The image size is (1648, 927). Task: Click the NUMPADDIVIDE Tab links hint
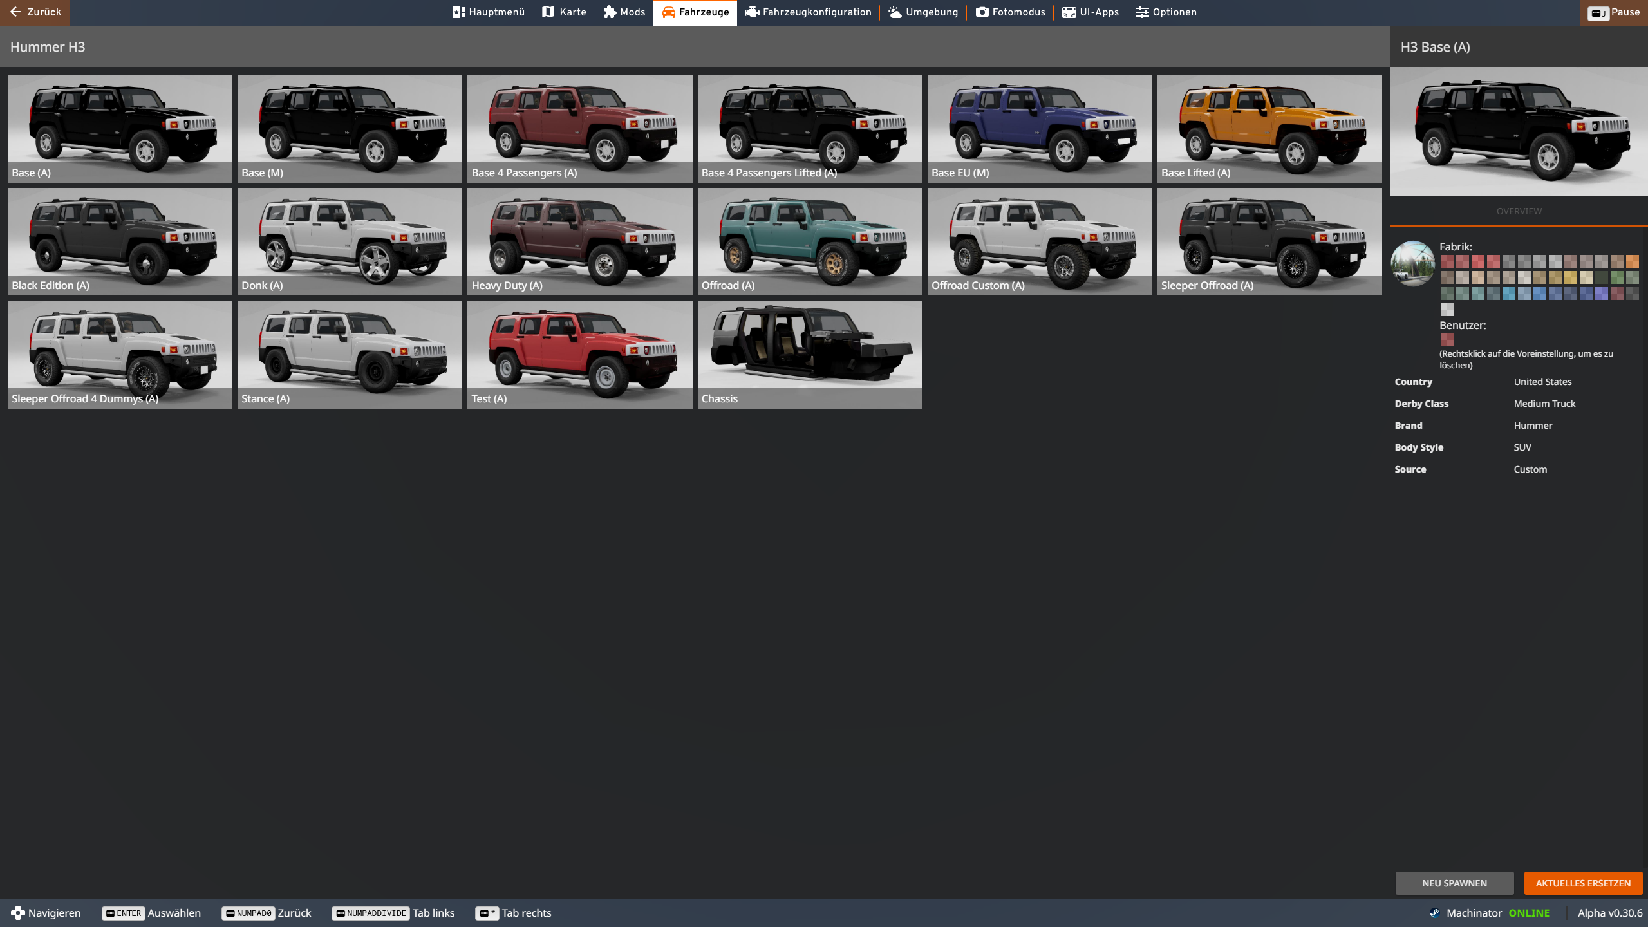[x=393, y=913]
